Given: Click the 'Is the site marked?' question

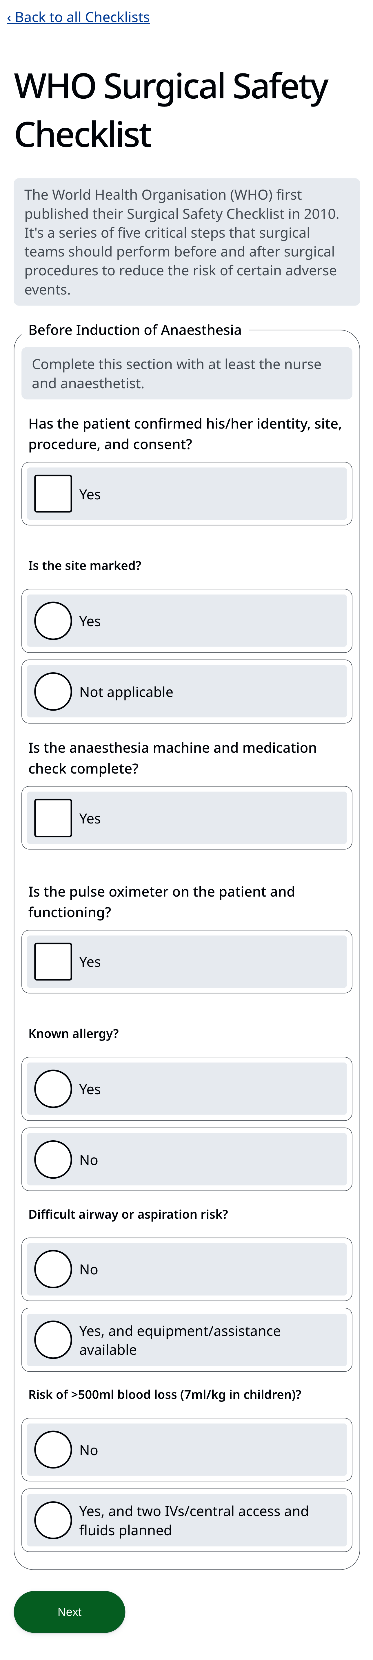Looking at the screenshot, I should click(84, 566).
